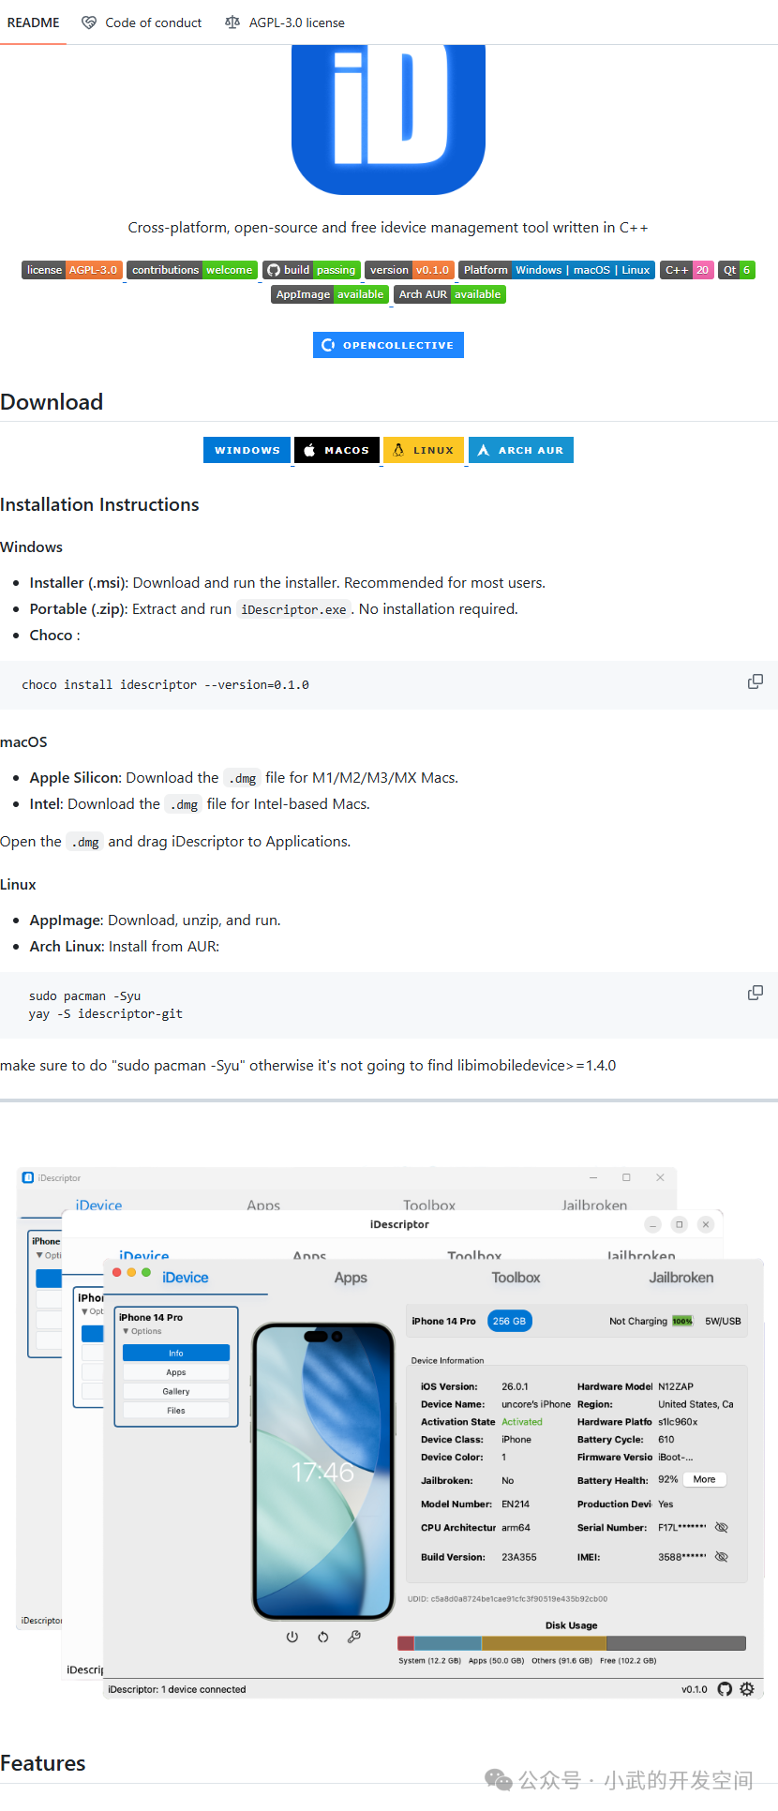Image resolution: width=778 pixels, height=1811 pixels.
Task: Click the gray Free disk usage segment
Action: 676,1643
